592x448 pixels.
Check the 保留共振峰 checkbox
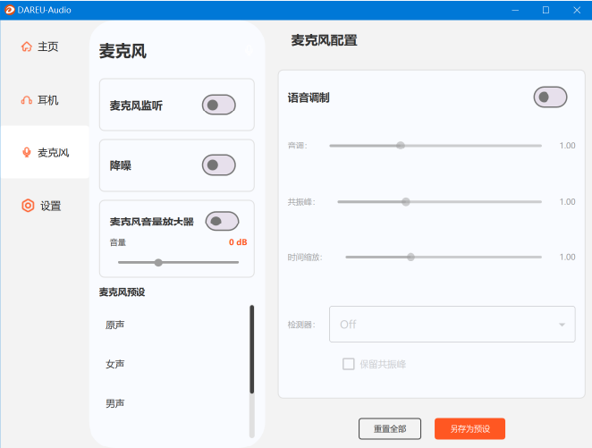tap(349, 364)
